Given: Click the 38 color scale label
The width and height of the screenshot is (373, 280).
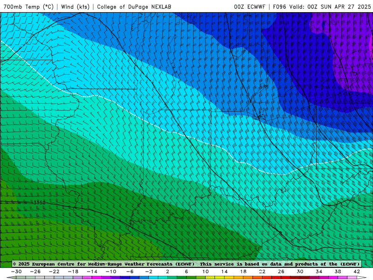Looking at the screenshot, I should tap(338, 272).
